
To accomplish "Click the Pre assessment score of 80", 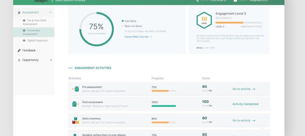I will coord(204,87).
